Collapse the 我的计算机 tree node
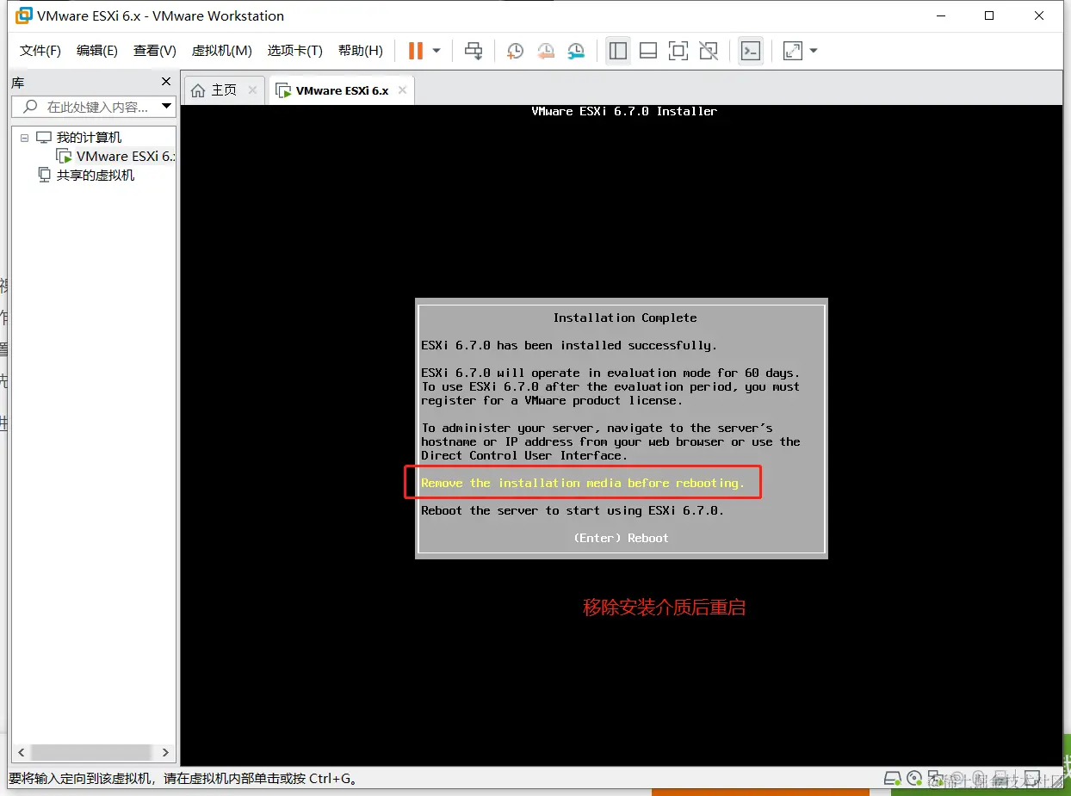This screenshot has height=796, width=1071. 23,137
